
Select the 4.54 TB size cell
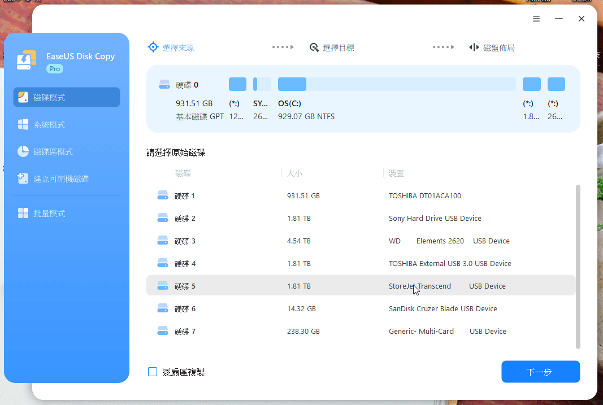(299, 241)
